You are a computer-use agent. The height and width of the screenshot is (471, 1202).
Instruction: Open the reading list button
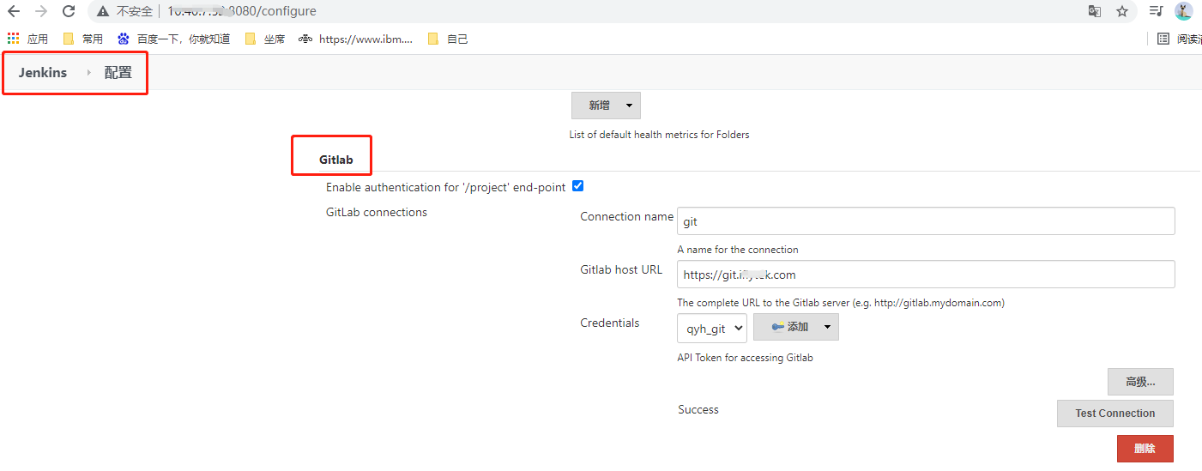[1179, 39]
